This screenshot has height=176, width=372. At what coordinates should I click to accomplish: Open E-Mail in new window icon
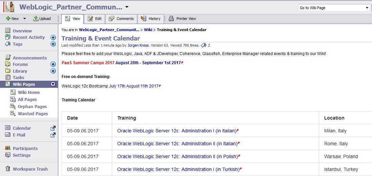(53, 135)
